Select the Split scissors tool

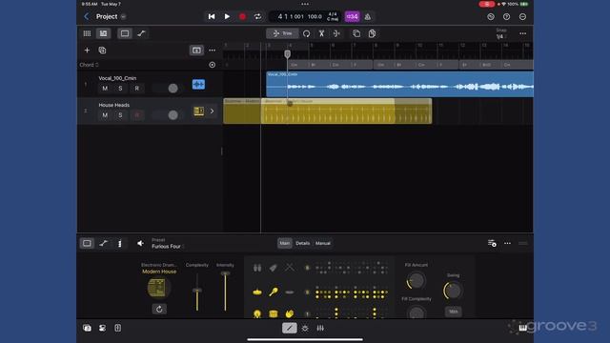(x=322, y=34)
